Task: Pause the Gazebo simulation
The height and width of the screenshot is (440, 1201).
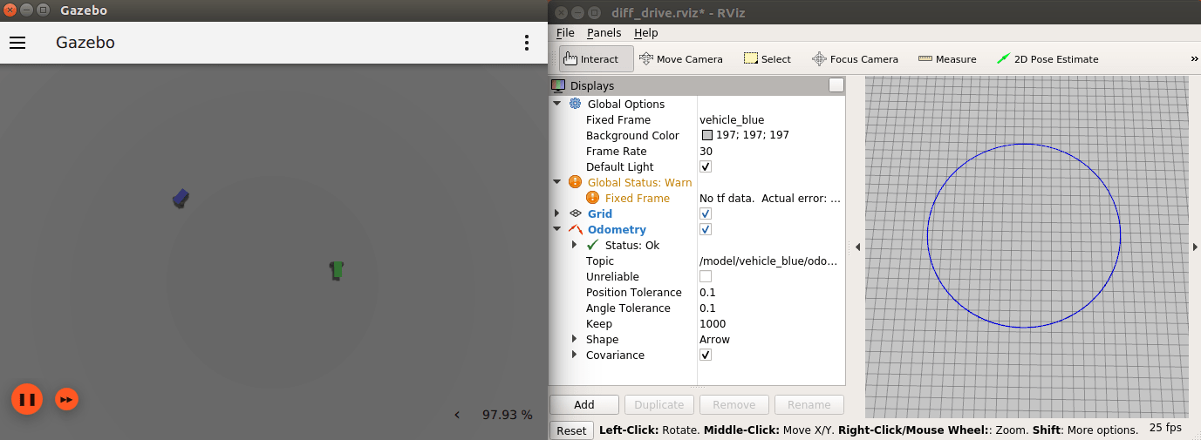Action: pos(27,399)
